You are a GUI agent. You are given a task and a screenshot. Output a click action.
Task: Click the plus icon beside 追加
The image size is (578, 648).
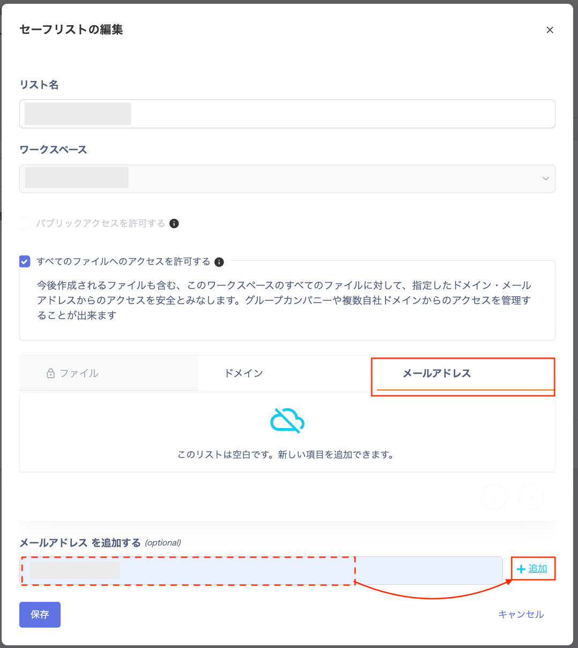coord(521,569)
